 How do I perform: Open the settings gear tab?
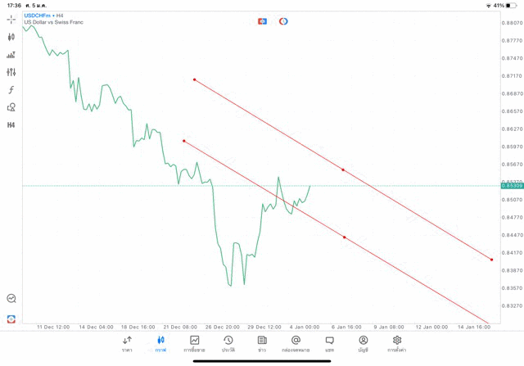pyautogui.click(x=397, y=343)
